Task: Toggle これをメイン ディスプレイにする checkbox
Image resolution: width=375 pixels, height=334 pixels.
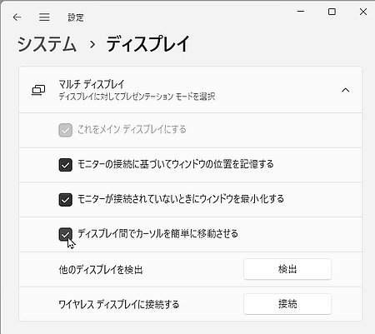Action: pos(66,130)
